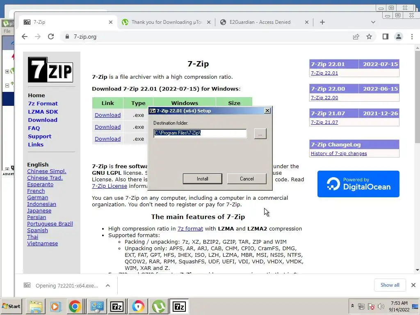This screenshot has height=315, width=420.
Task: Click the first Download link in table
Action: 108,115
